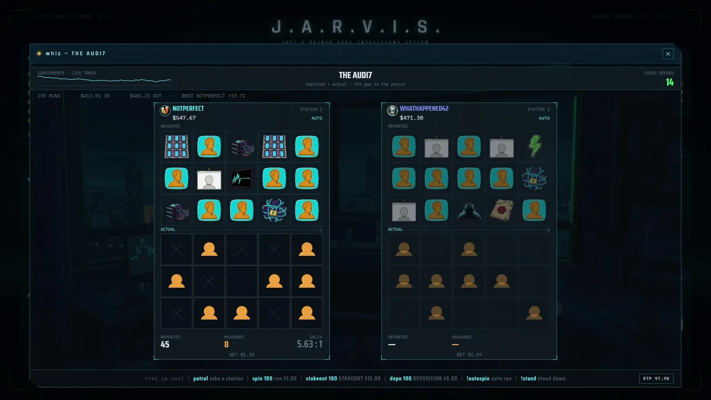Click the $413.01 IN stat
The height and width of the screenshot is (400, 711).
pyautogui.click(x=95, y=96)
